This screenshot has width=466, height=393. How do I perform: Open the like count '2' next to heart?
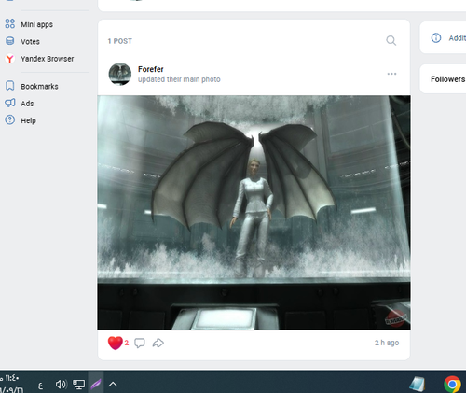pos(127,343)
